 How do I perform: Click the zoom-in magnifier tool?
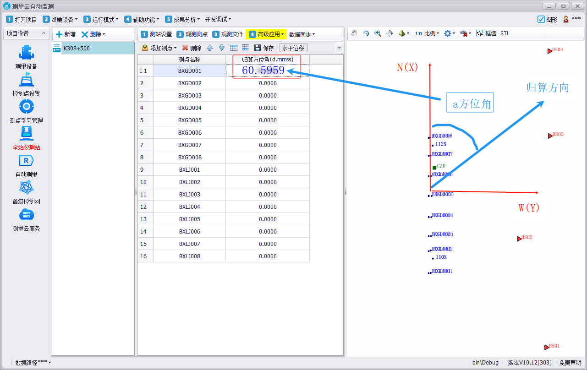(378, 33)
